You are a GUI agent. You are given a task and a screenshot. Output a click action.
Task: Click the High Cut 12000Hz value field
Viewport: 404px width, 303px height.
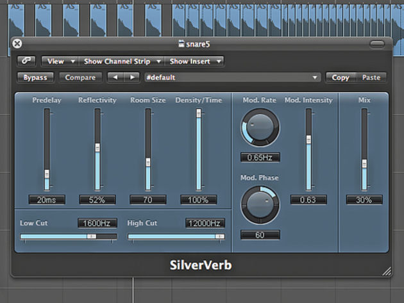pyautogui.click(x=205, y=223)
